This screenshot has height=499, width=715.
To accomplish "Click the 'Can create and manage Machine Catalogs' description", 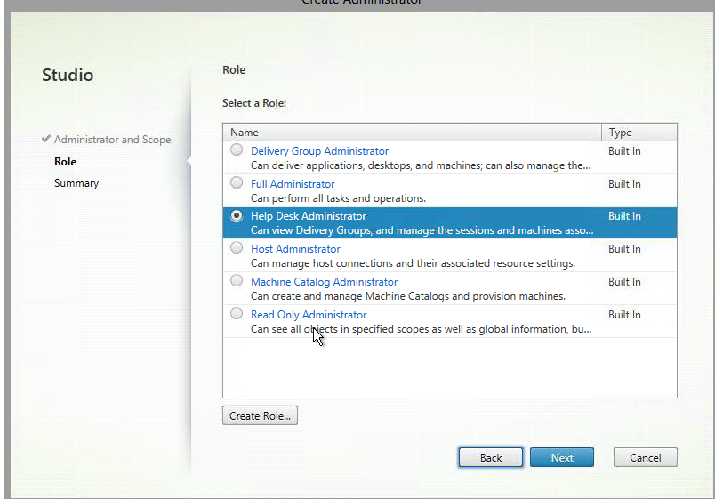I will point(408,296).
